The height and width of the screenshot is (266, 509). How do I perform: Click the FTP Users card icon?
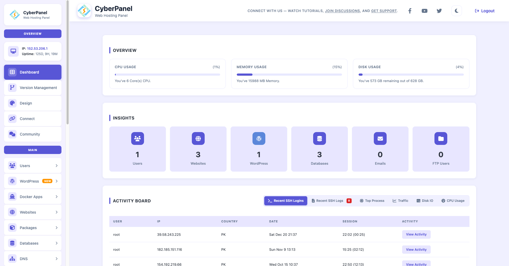441,138
